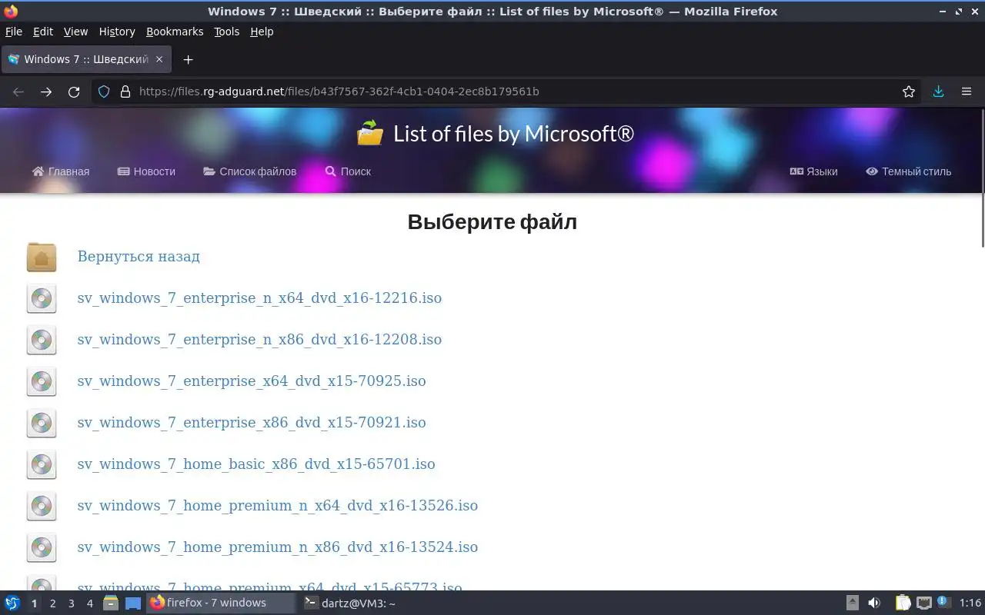Switch to dartz@VM3 terminal taskbar button
The image size is (985, 615).
click(349, 603)
